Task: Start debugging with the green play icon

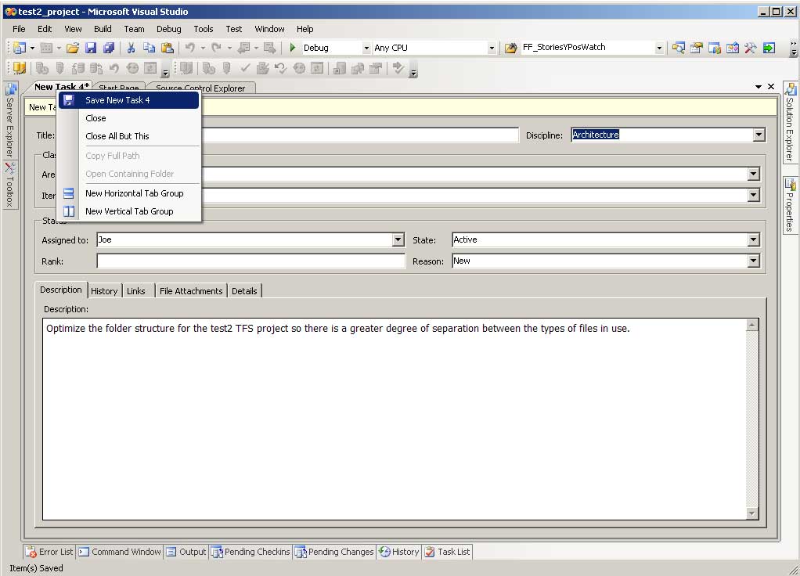Action: (x=292, y=48)
